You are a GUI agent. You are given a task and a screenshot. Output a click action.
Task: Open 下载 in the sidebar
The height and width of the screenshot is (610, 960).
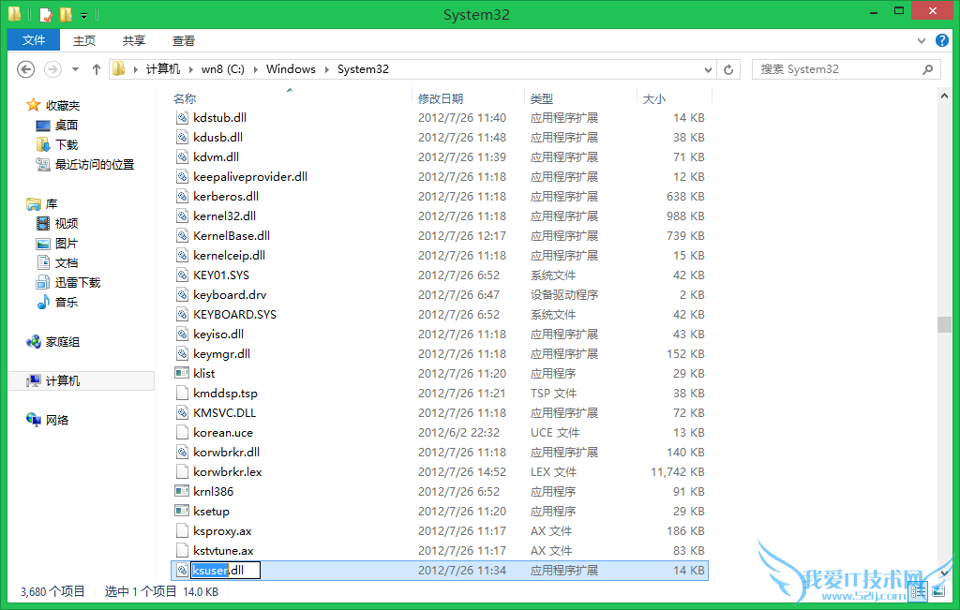(67, 145)
